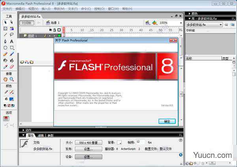
Task: Select the Rectangle tool
Action: 11,48
